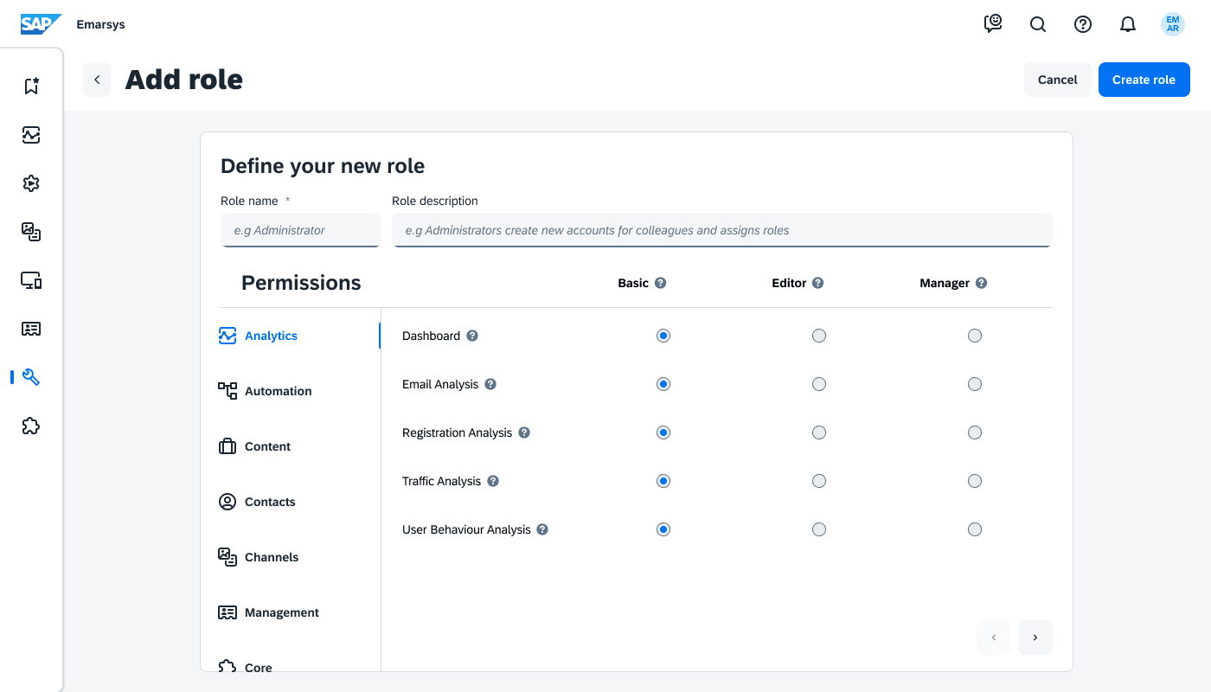Switch to the Automation permissions tab

point(278,391)
